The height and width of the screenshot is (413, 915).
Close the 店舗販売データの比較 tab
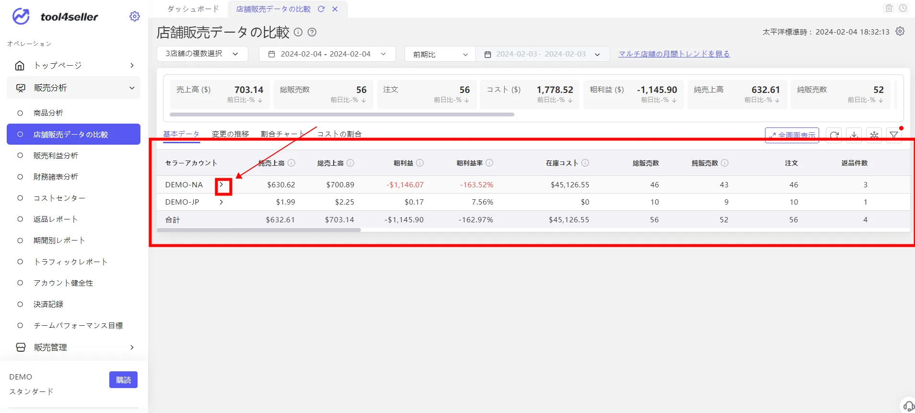click(x=335, y=9)
